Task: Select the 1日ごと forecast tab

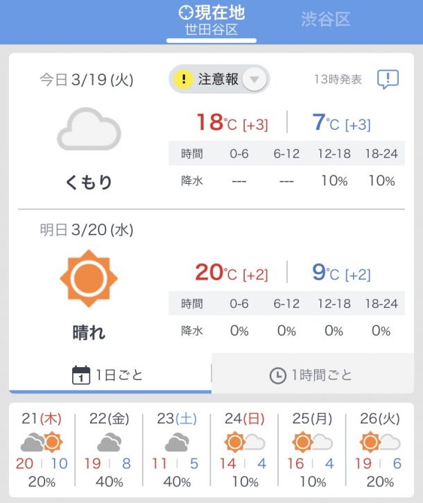Action: (110, 375)
